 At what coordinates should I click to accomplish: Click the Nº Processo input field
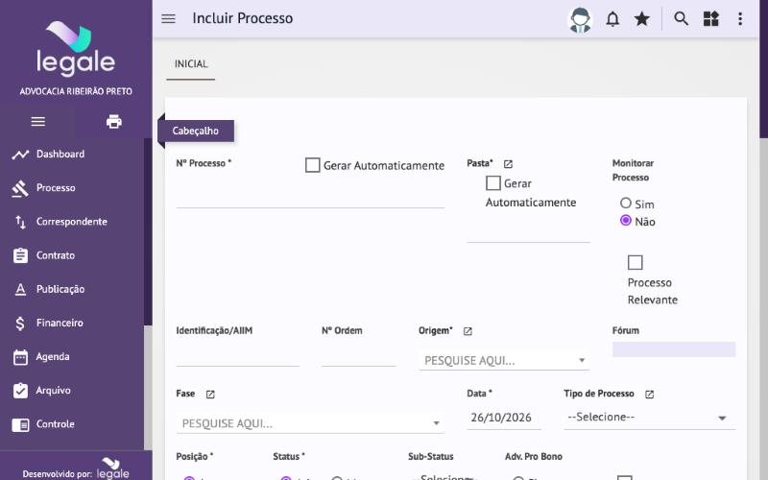(x=310, y=197)
